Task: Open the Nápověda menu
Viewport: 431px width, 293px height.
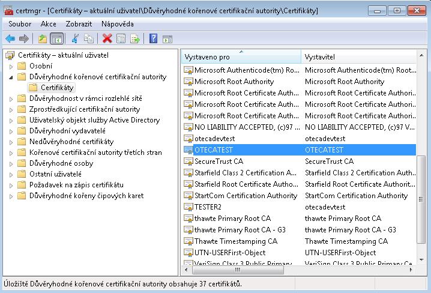Action: coord(118,24)
